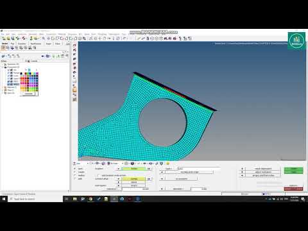The image size is (308, 231).
Task: Expand the Assembly Hierarchy tree node
Action: pos(3,64)
